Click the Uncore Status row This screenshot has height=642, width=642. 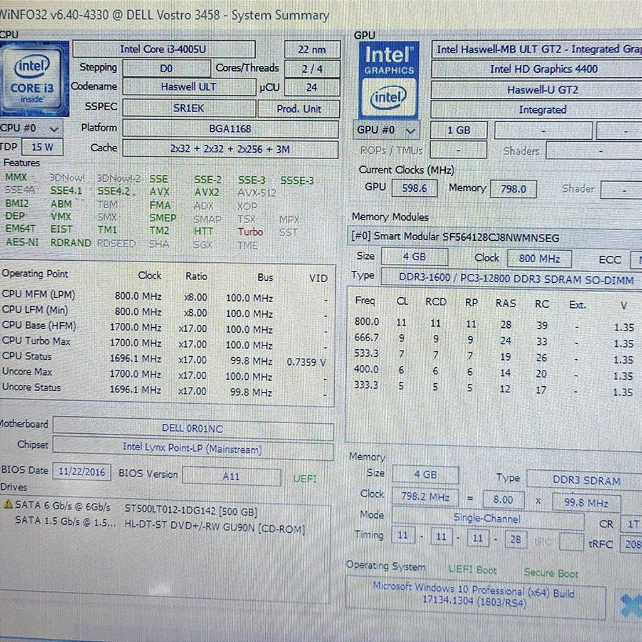point(165,389)
